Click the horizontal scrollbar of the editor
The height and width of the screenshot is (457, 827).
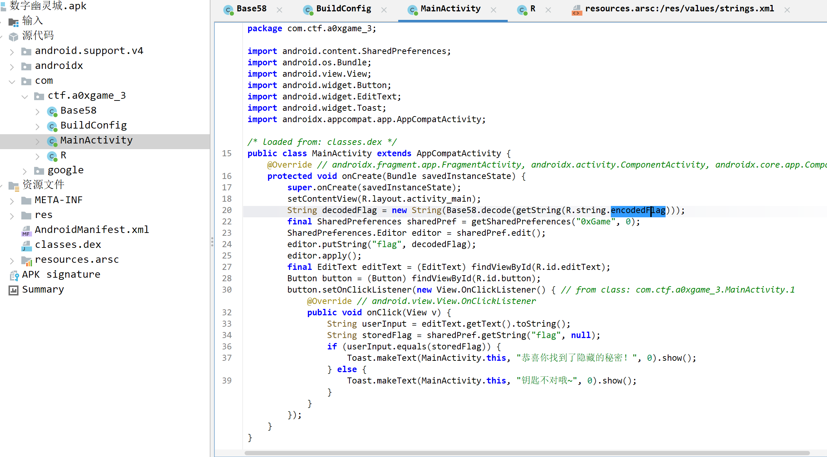pos(527,453)
